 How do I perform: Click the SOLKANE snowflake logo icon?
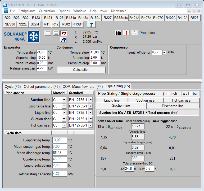[x=34, y=37]
